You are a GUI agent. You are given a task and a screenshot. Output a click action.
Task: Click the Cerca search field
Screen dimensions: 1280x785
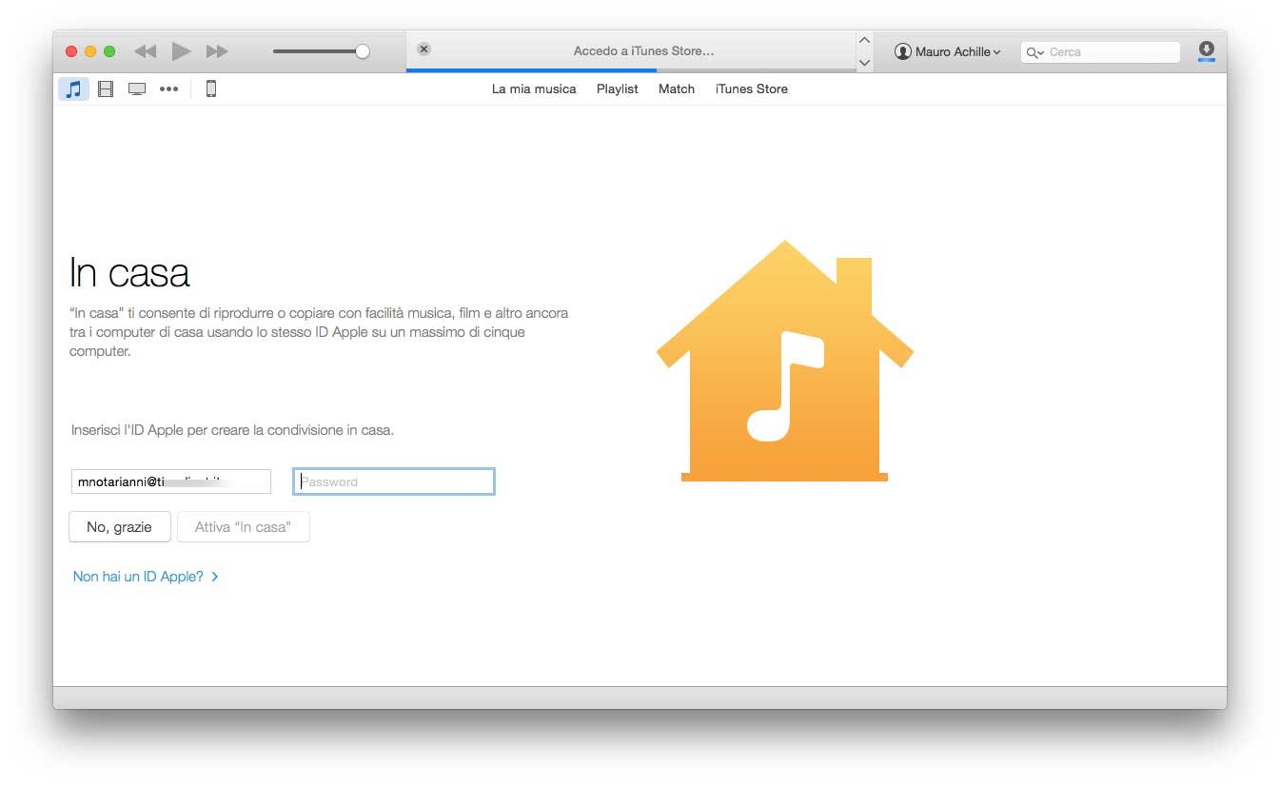[x=1100, y=51]
